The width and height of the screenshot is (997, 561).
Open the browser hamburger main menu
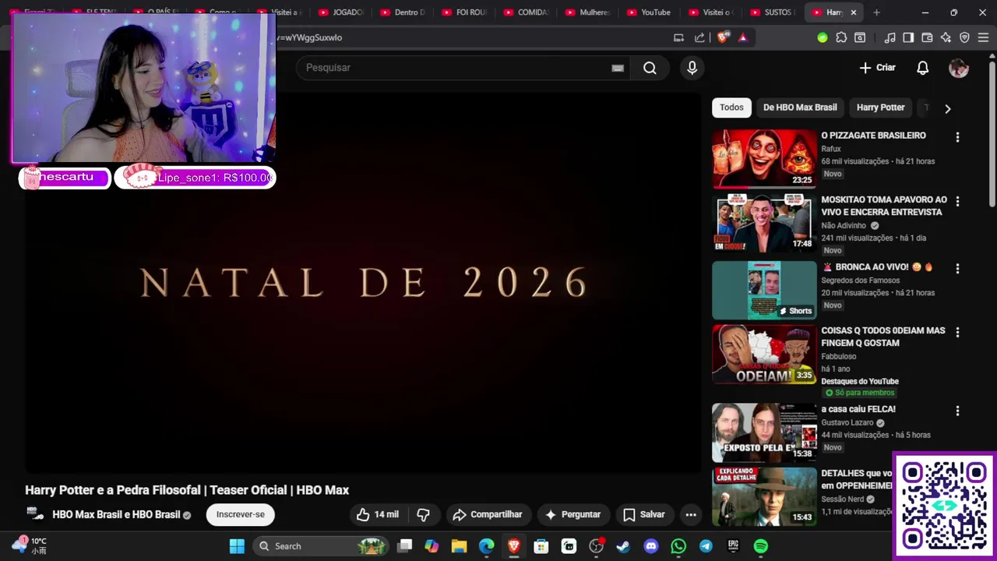[983, 37]
